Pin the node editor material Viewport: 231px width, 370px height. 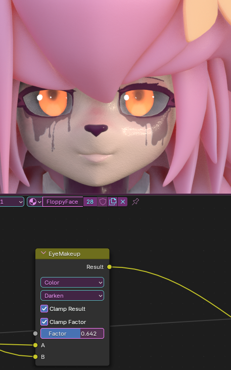click(x=135, y=202)
